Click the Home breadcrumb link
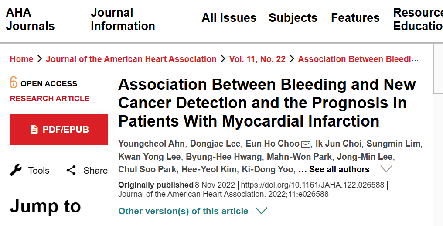 coord(21,59)
